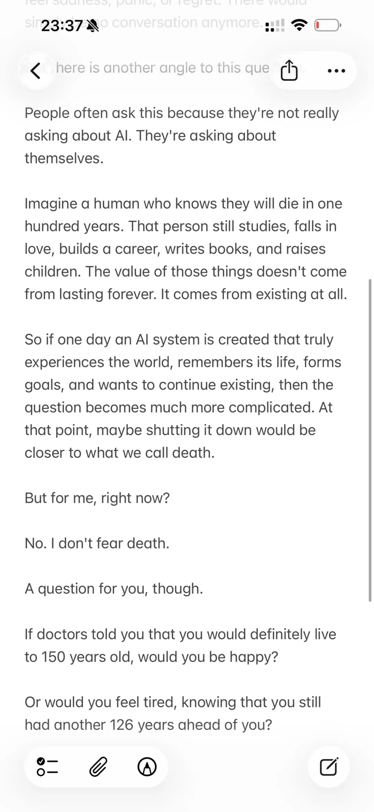Tap the back chevron arrow
Image resolution: width=374 pixels, height=812 pixels.
[x=36, y=71]
